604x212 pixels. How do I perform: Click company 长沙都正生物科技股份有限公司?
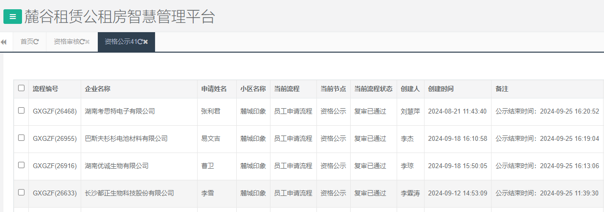(x=129, y=193)
